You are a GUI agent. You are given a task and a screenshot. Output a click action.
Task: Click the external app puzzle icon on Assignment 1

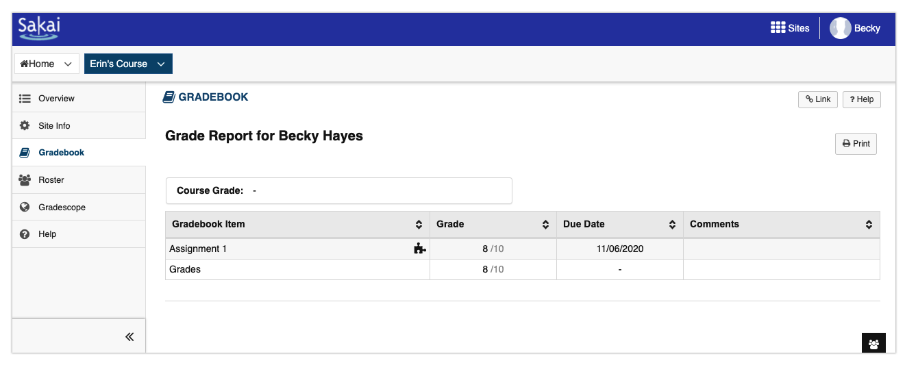(x=420, y=249)
